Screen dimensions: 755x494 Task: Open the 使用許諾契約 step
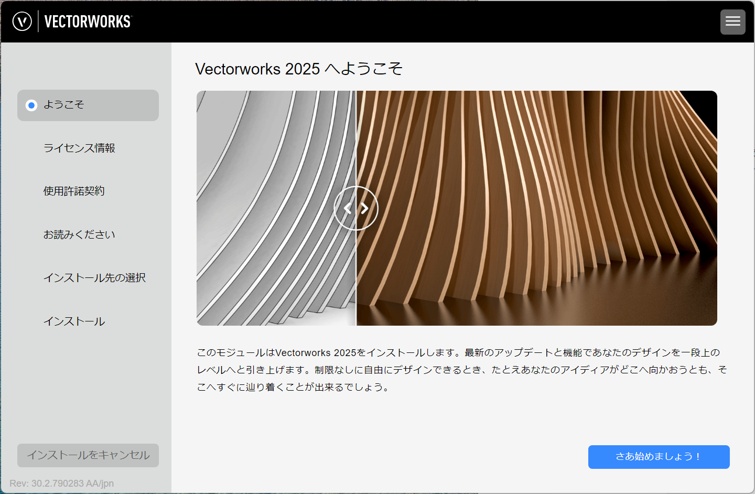[74, 191]
